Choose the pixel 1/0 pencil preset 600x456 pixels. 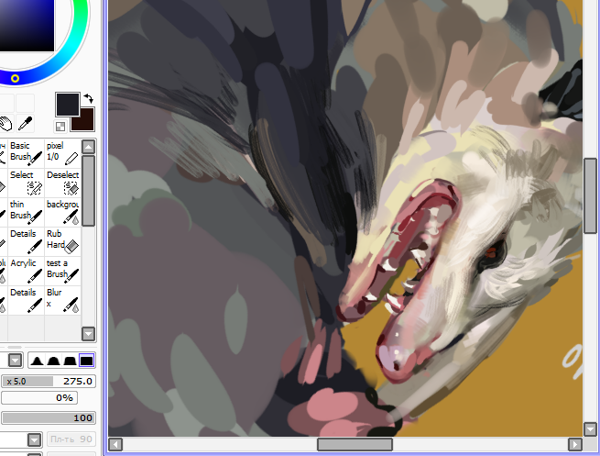[63, 153]
